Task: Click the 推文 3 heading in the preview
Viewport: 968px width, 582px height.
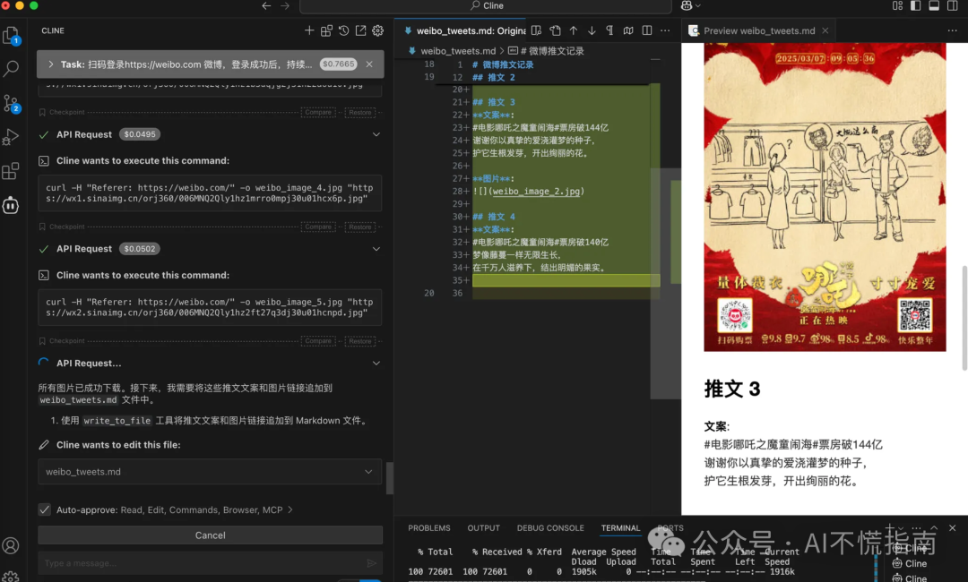Action: (x=732, y=389)
